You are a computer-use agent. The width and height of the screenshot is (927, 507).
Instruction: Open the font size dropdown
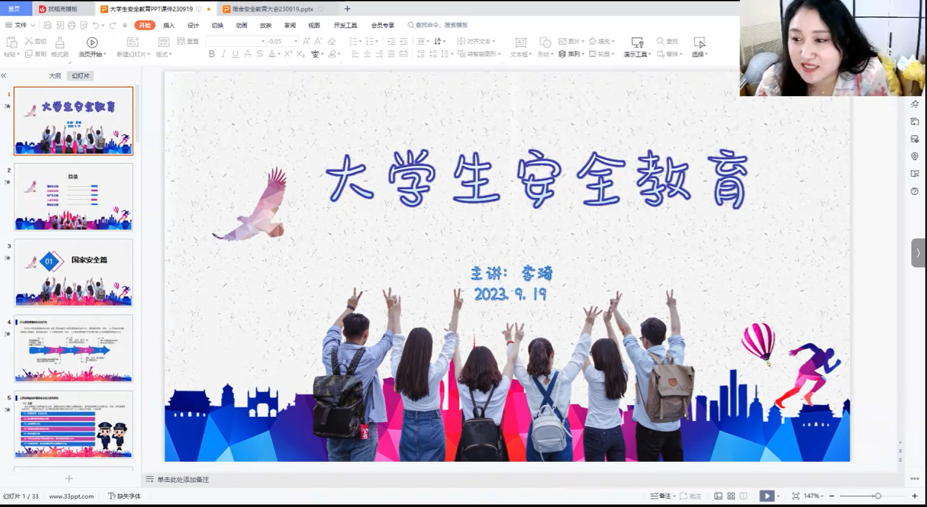pyautogui.click(x=296, y=41)
